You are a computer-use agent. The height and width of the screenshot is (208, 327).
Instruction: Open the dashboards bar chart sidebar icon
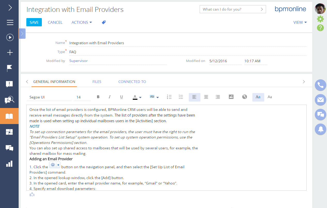point(9,164)
